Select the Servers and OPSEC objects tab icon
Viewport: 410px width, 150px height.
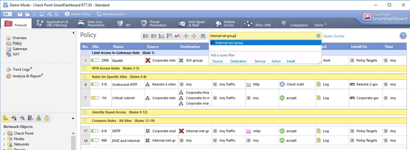pyautogui.click(x=30, y=118)
